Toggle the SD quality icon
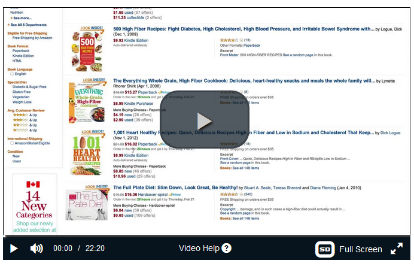This screenshot has width=414, height=272. coord(325,249)
